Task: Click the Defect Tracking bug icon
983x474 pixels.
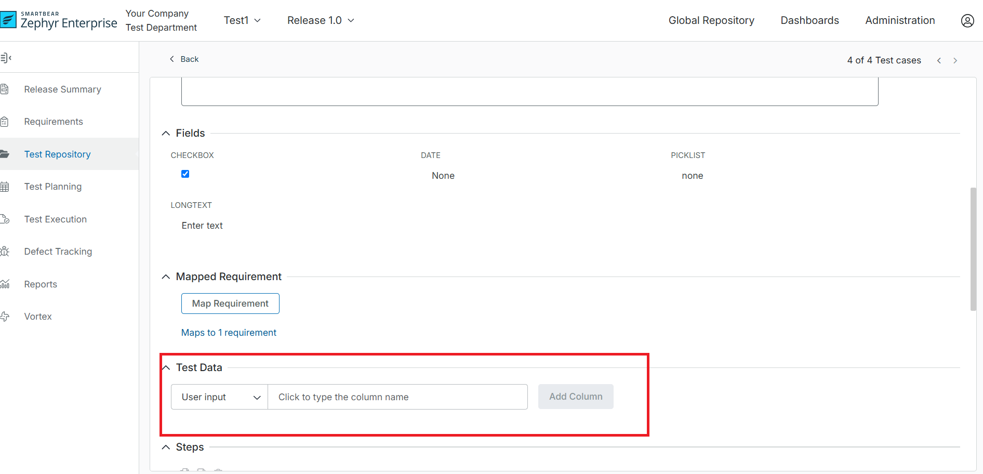Action: click(5, 252)
